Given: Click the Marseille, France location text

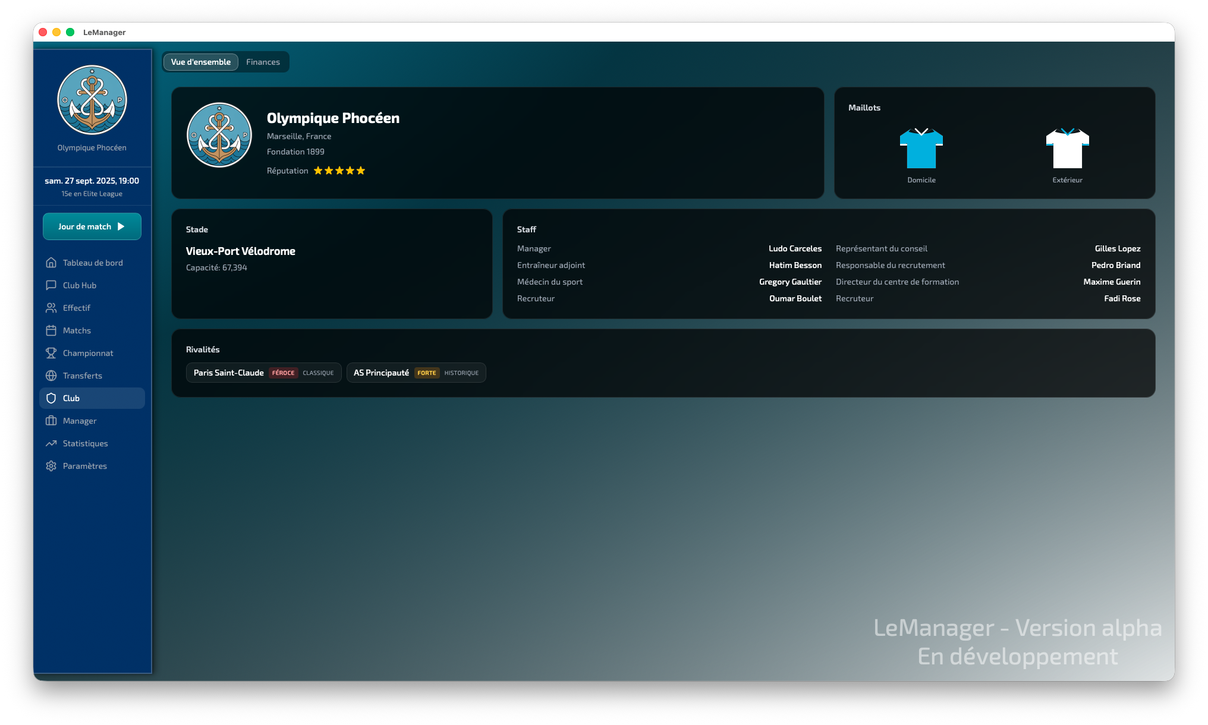Looking at the screenshot, I should click(x=299, y=136).
